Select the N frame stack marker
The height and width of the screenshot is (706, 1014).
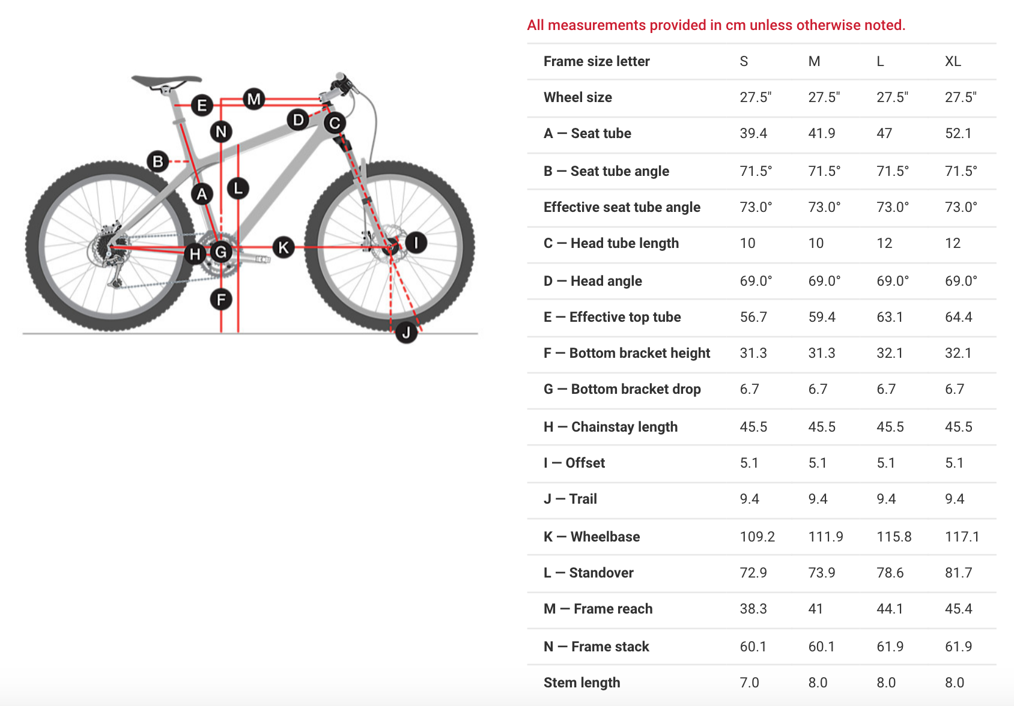(221, 131)
